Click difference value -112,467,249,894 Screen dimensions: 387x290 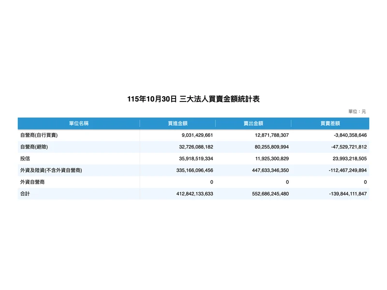[347, 171]
